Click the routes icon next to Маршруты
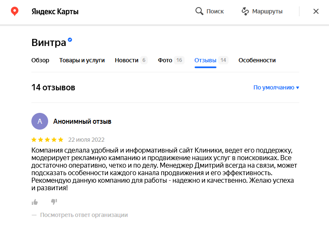The height and width of the screenshot is (227, 329). [x=245, y=11]
